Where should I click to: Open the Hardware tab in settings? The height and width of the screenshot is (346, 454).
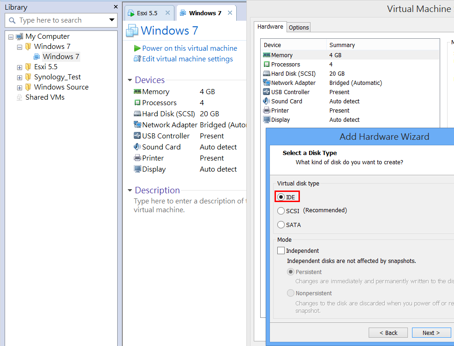[270, 27]
